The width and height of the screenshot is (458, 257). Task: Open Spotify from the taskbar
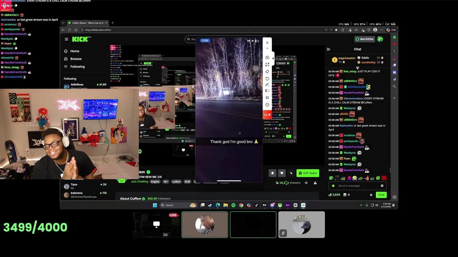pyautogui.click(x=233, y=205)
